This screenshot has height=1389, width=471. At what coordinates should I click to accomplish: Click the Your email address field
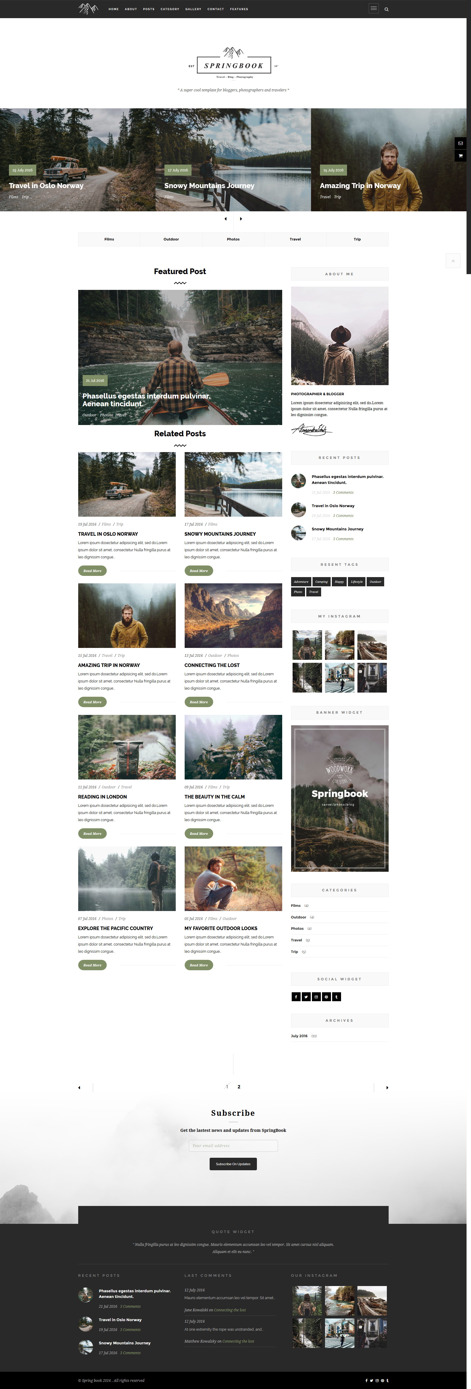point(233,1146)
